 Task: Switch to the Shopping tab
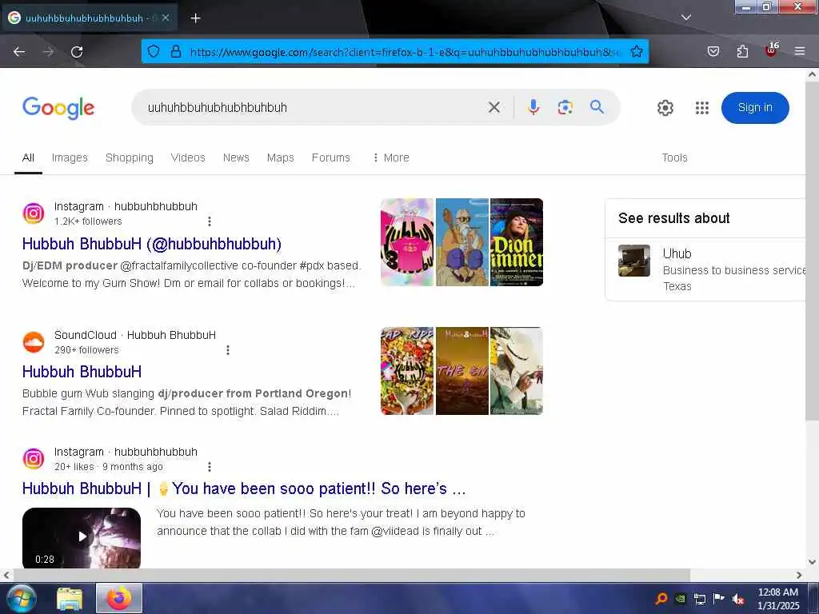(x=130, y=157)
